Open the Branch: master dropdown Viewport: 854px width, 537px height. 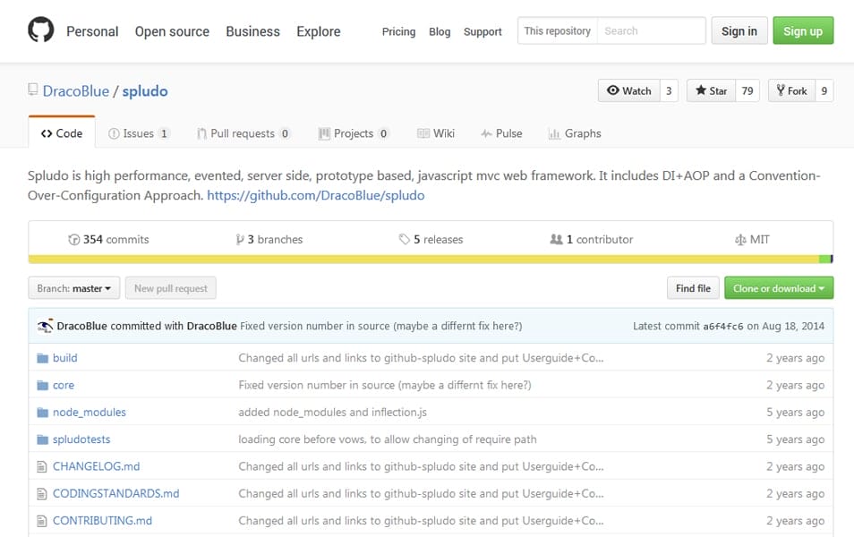(73, 288)
